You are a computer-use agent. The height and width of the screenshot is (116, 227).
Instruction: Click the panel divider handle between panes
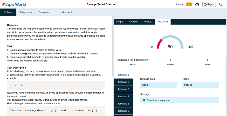click(114, 66)
